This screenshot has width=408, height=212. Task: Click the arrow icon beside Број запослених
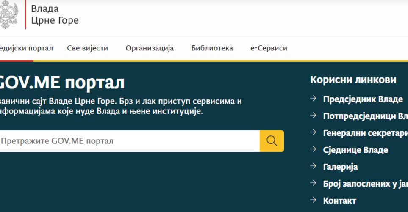pyautogui.click(x=314, y=183)
